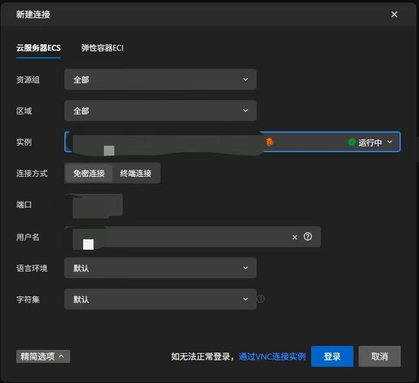Screen dimensions: 419x383
Task: Select 免密连接 connection method
Action: tap(89, 173)
